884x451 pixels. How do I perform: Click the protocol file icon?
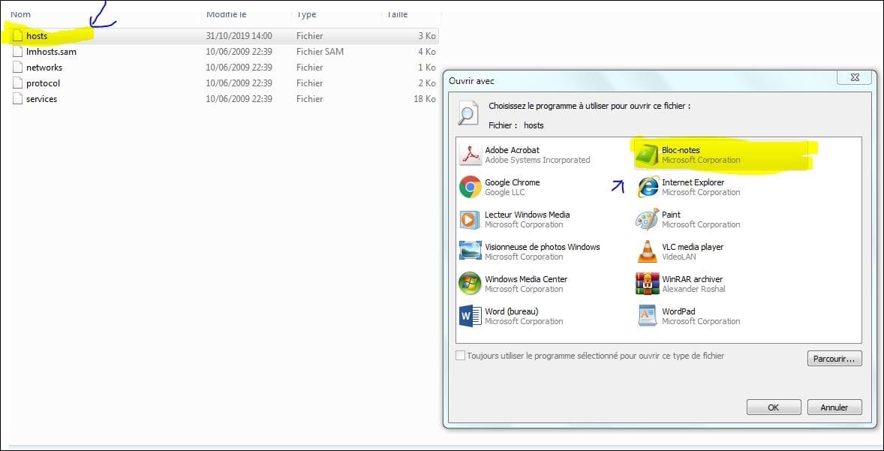tap(17, 83)
